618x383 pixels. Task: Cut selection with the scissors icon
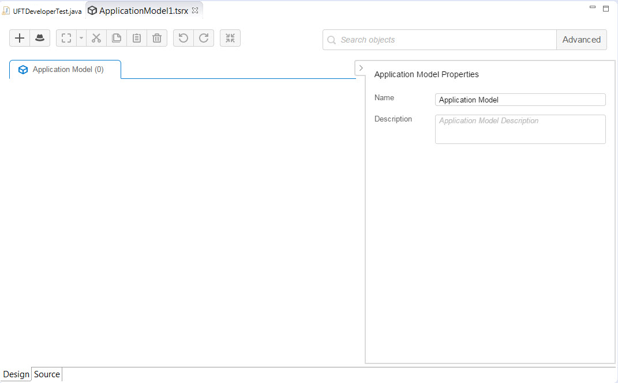coord(96,38)
